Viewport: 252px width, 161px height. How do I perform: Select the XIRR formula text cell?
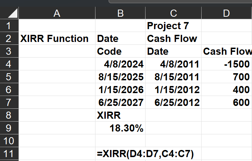(145, 154)
